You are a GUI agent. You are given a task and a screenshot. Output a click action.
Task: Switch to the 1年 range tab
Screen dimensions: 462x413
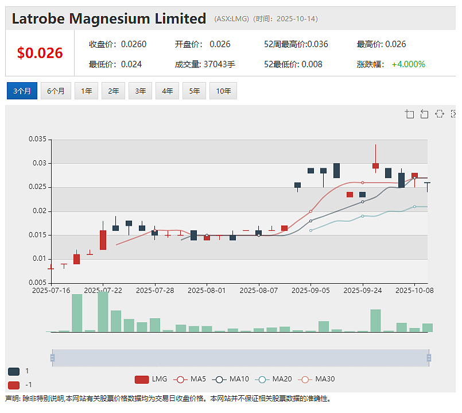[x=86, y=91]
